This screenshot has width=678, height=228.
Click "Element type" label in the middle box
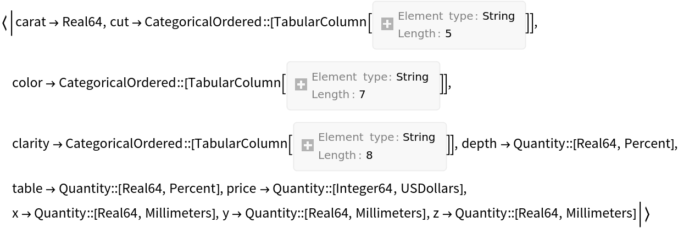coord(350,77)
